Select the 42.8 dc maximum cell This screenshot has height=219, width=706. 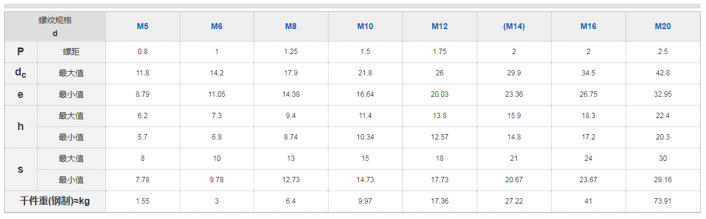663,73
